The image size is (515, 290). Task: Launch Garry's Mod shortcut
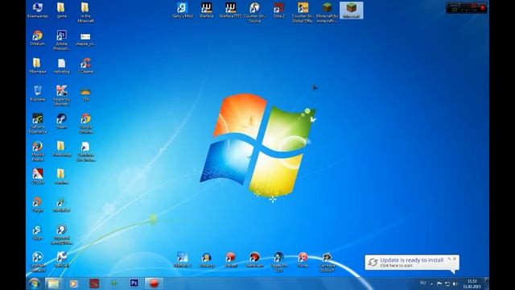point(183,10)
